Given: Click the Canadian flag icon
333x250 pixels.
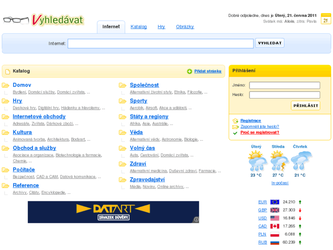Looking at the screenshot, I should click(x=274, y=226).
